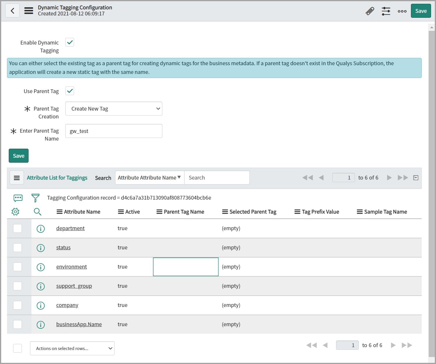Viewport: 436px width, 364px height.
Task: Open more options ellipsis in header
Action: coord(402,11)
